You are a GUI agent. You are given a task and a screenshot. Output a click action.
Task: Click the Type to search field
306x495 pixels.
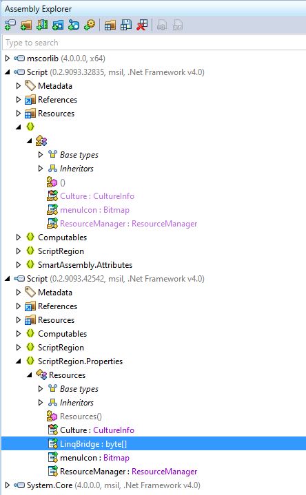click(154, 43)
